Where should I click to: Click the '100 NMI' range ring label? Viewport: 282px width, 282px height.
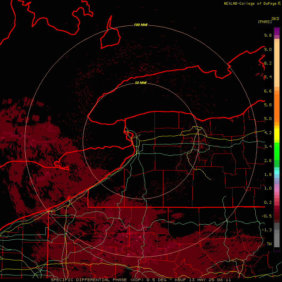point(141,25)
